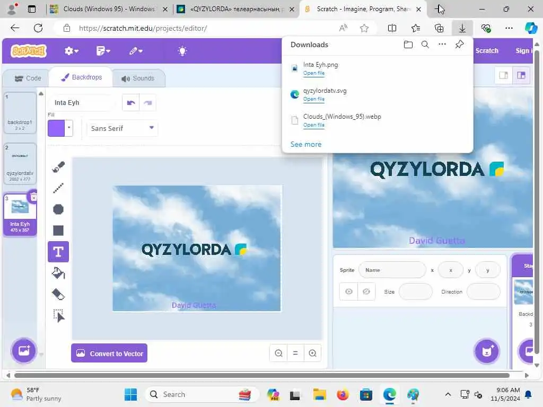
Task: Click the purple Fill color swatch
Action: tap(56, 128)
